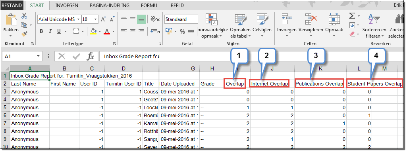Open the underline style dropdown arrow
This screenshot has height=152, width=407.
(x=66, y=32)
